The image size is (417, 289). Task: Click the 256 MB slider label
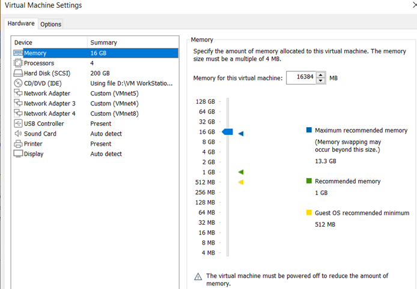point(205,192)
